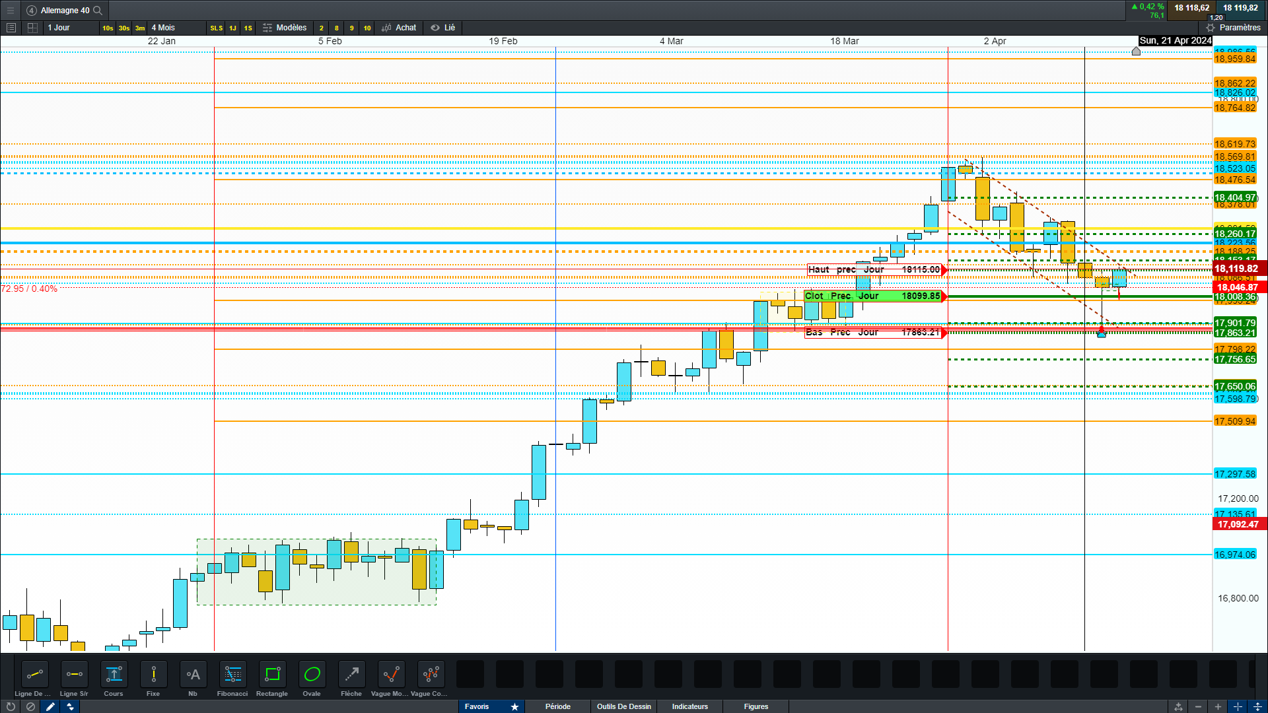Open Paramètres settings
Viewport: 1268px width, 713px height.
[1233, 28]
